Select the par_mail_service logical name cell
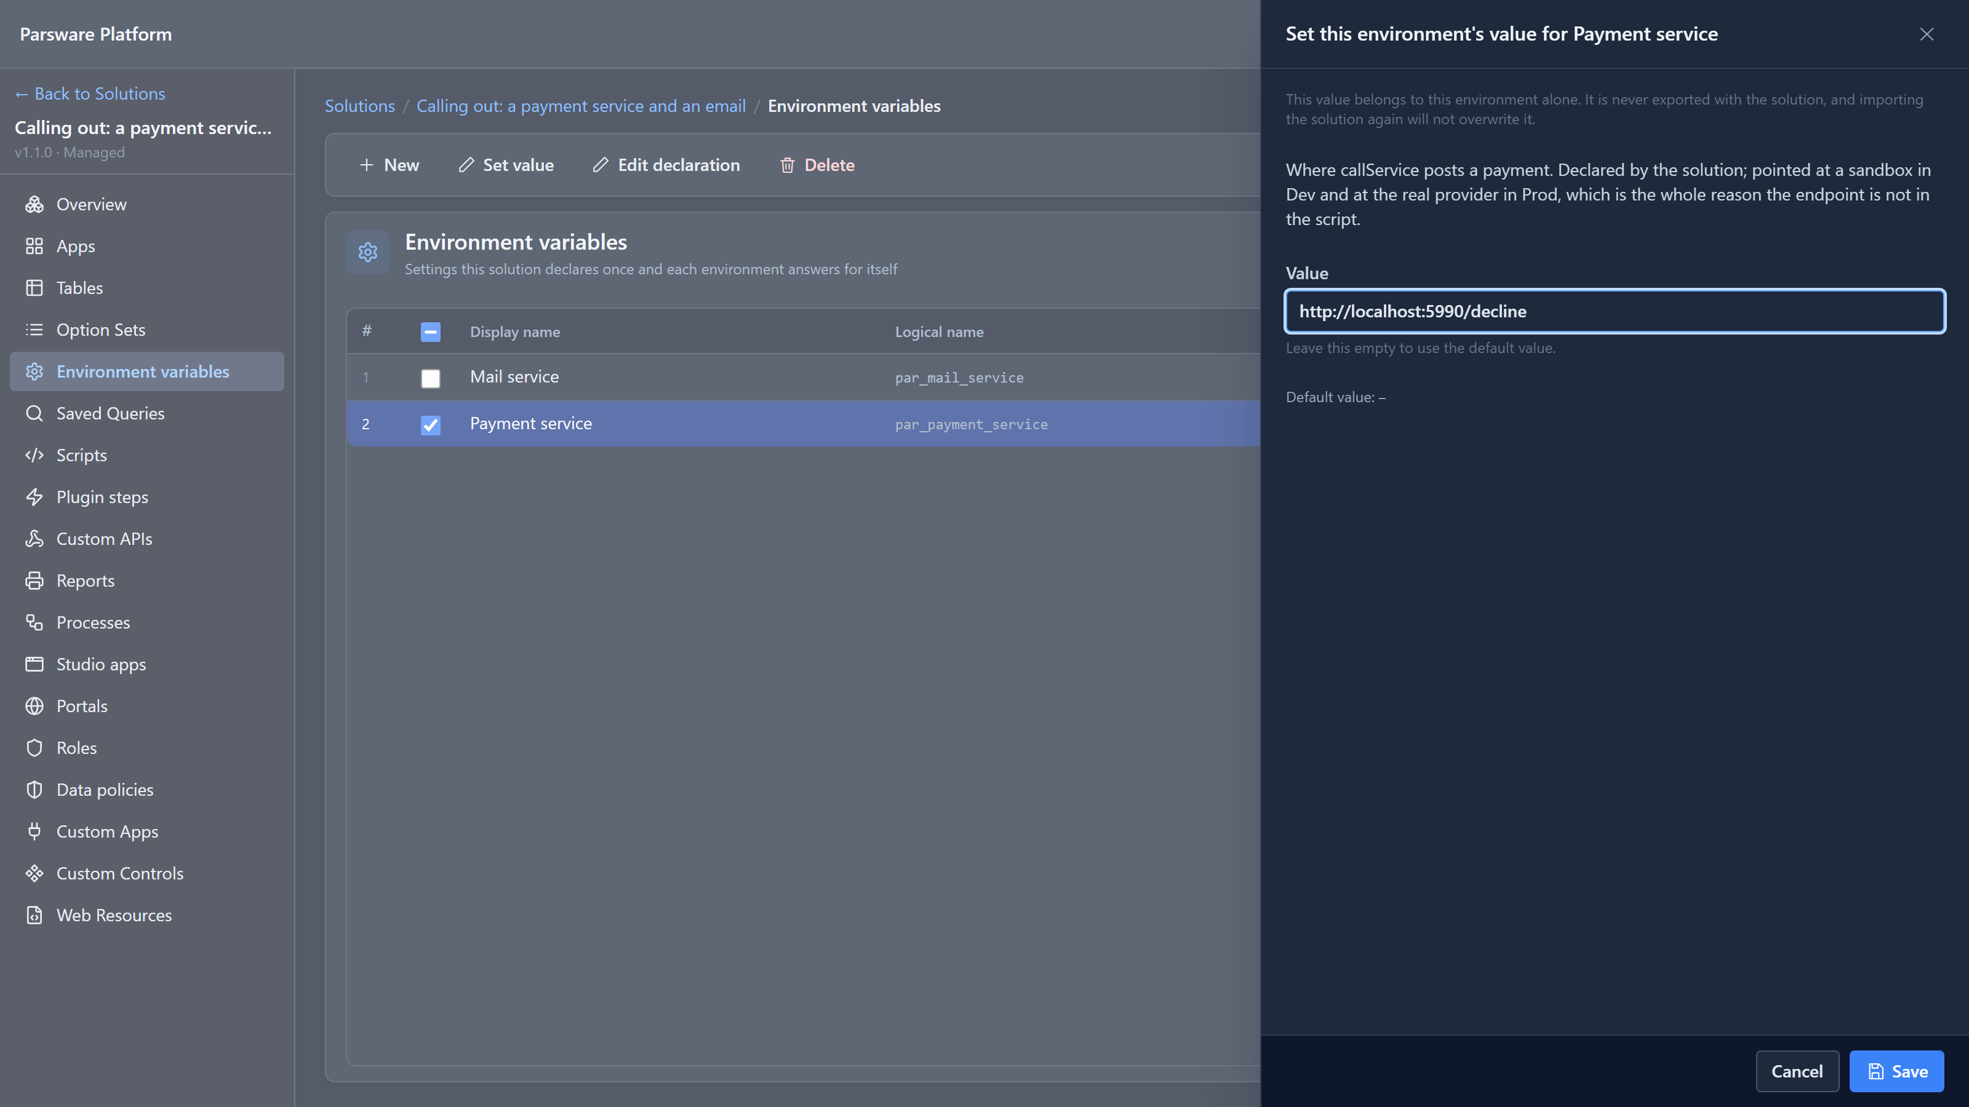Screen dimensions: 1969x1107 959,378
